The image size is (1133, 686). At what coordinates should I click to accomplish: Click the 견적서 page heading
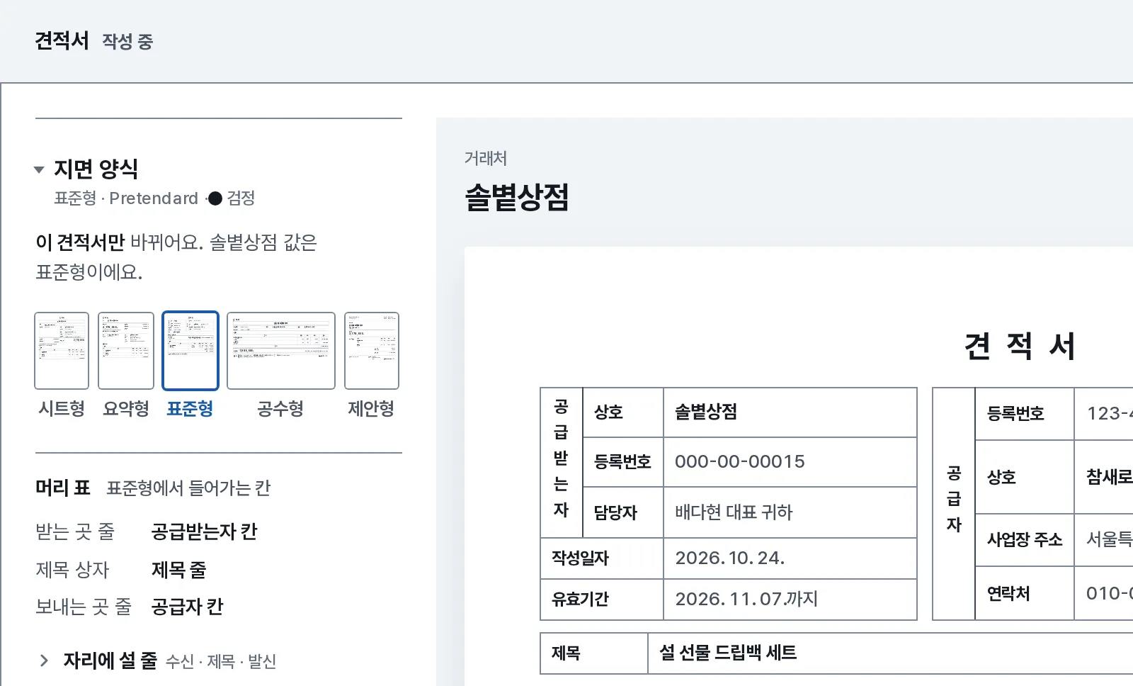click(x=62, y=40)
